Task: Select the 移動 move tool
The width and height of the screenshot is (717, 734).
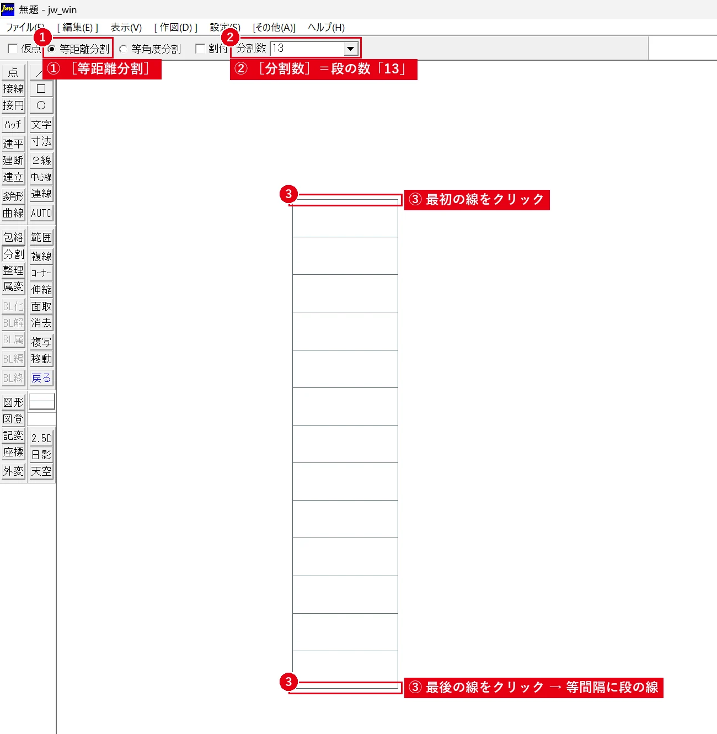Action: point(41,359)
